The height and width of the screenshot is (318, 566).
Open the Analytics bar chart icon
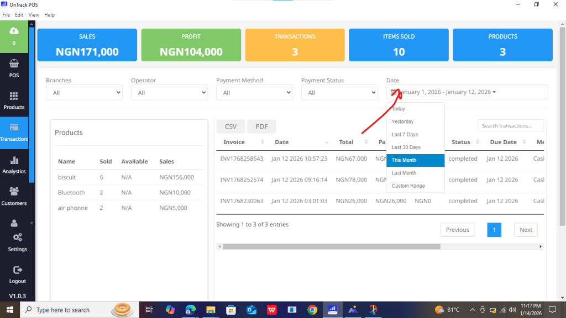click(x=14, y=161)
